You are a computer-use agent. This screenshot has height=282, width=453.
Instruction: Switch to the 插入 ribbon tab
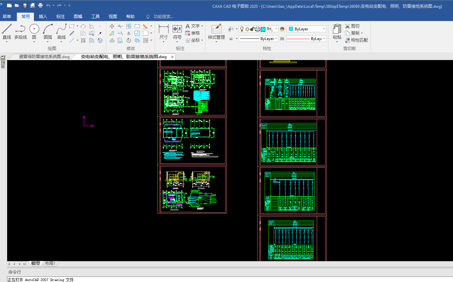(43, 16)
